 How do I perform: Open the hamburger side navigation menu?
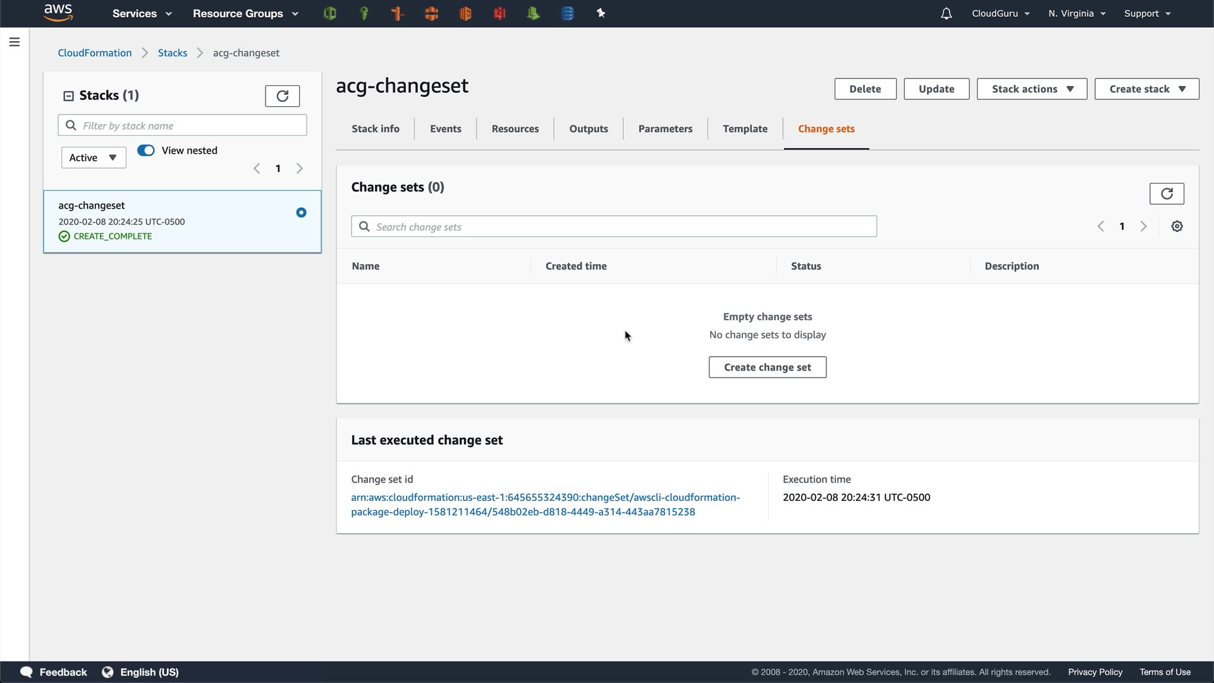pyautogui.click(x=15, y=42)
